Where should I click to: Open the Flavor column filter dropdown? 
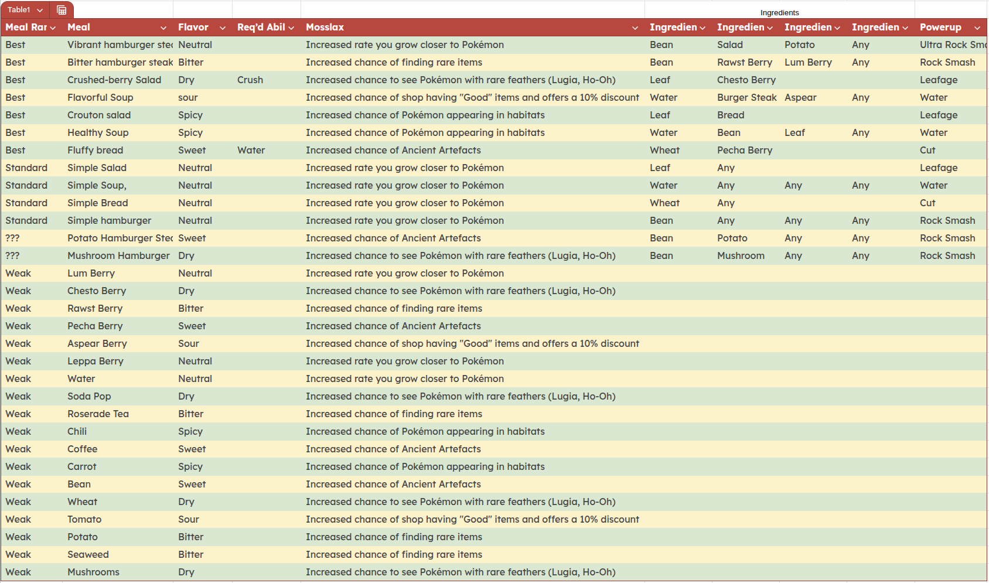223,28
